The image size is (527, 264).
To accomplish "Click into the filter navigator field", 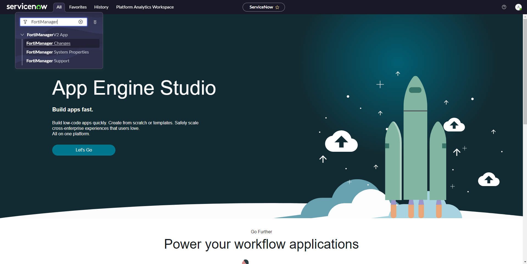I will (x=54, y=22).
